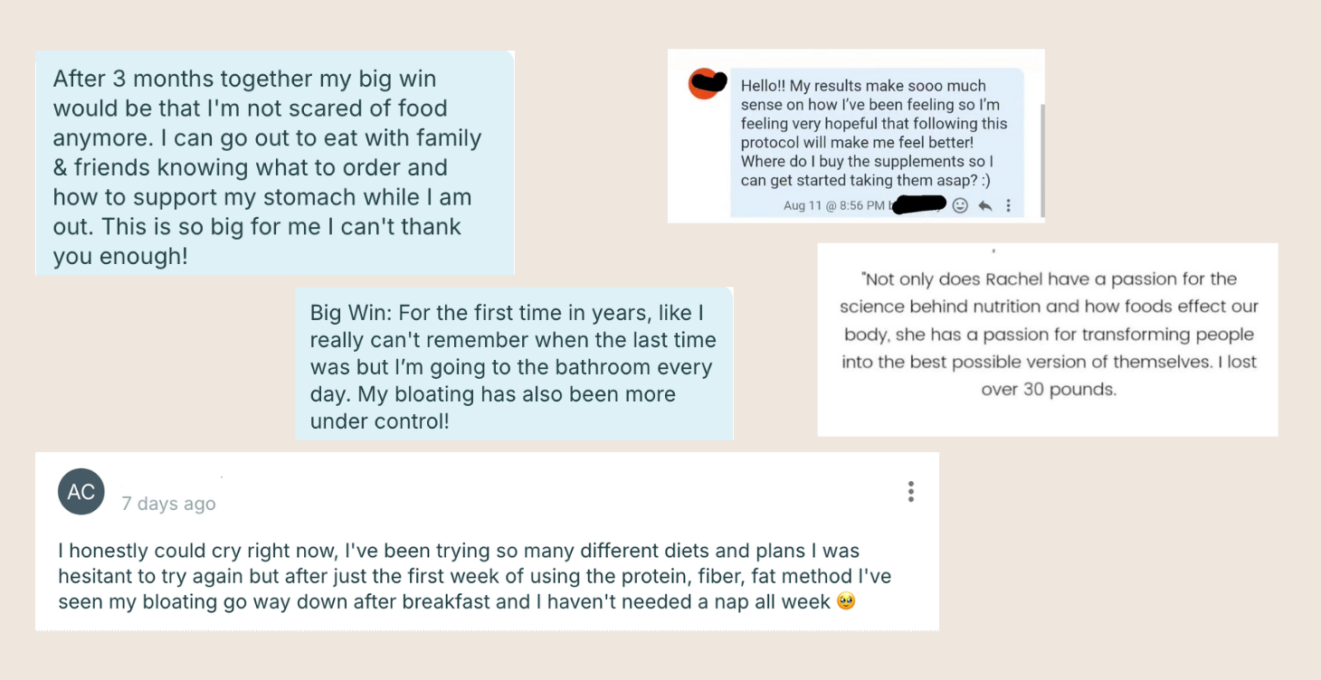The width and height of the screenshot is (1321, 680).
Task: Click the scrollbar beside the Hello!! message
Action: [x=1042, y=160]
